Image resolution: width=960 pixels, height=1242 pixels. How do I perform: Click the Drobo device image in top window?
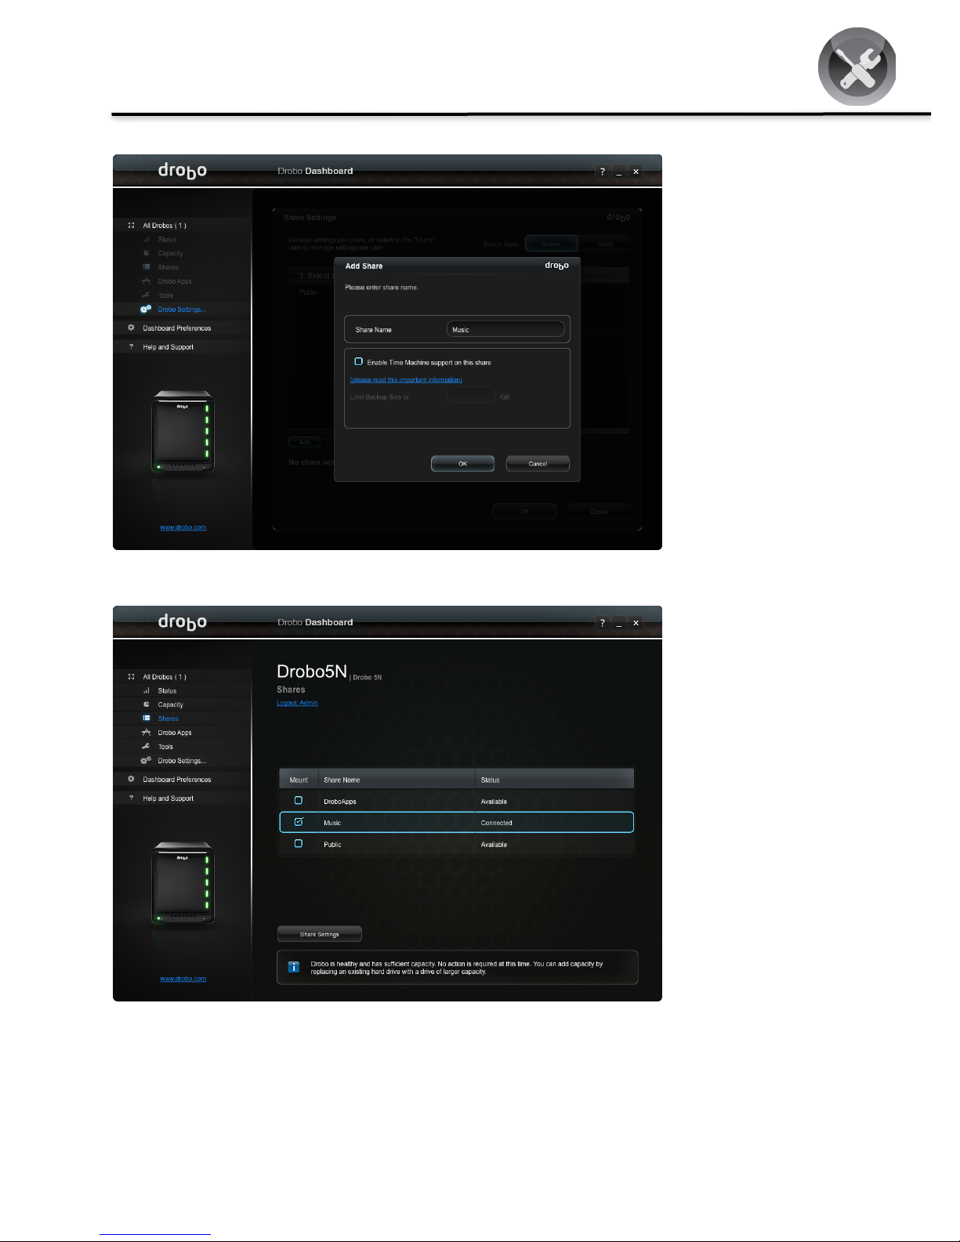pos(183,433)
